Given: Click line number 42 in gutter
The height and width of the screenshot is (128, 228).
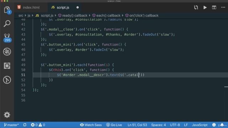Looking at the screenshot, I should point(23,29).
